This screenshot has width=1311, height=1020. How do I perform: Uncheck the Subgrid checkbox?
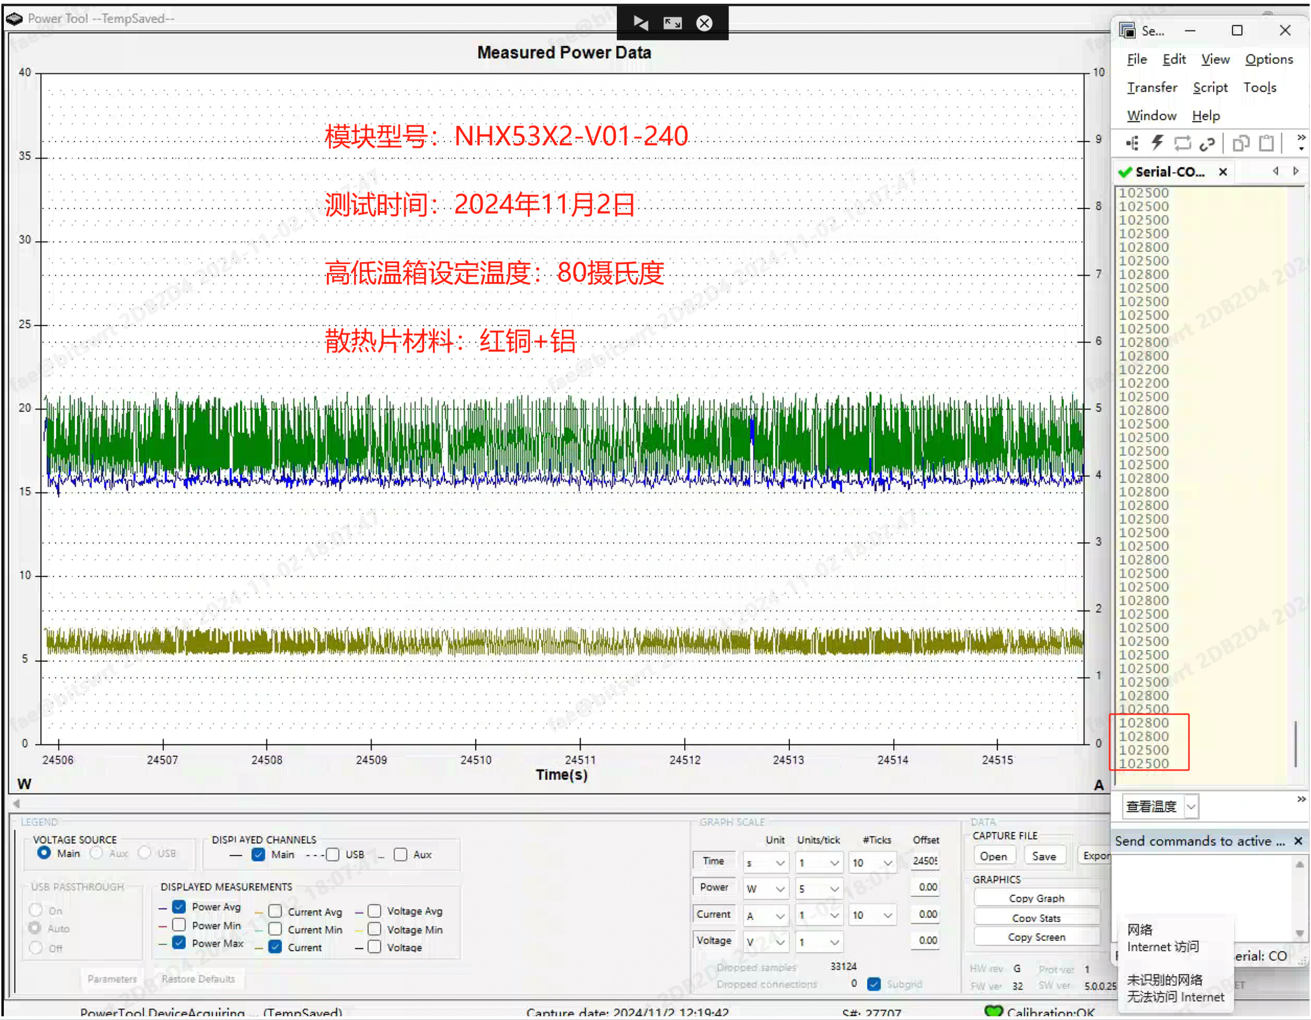pyautogui.click(x=874, y=984)
